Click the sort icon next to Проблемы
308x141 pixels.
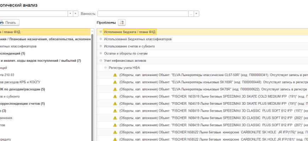coord(122,23)
